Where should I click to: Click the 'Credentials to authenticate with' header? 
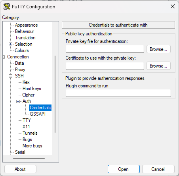point(118,25)
